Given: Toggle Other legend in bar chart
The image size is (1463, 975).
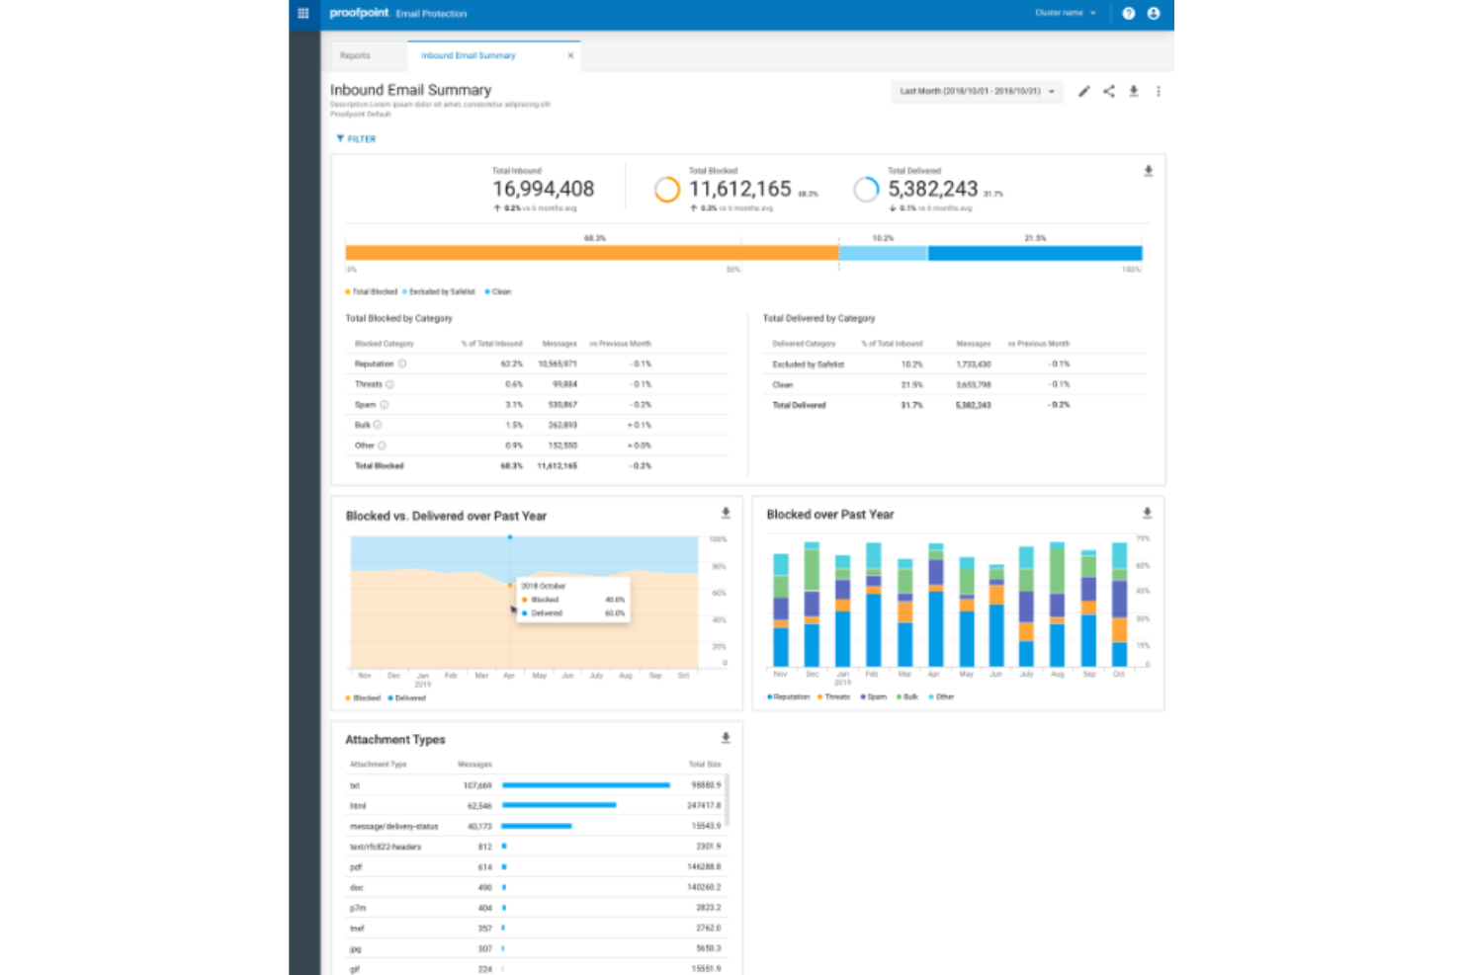Looking at the screenshot, I should [x=942, y=696].
